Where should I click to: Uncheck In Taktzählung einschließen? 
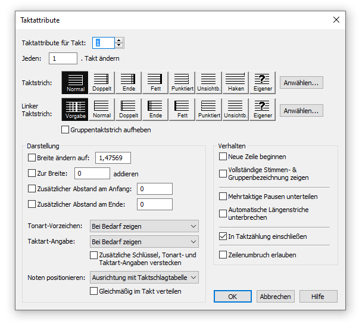click(x=223, y=236)
